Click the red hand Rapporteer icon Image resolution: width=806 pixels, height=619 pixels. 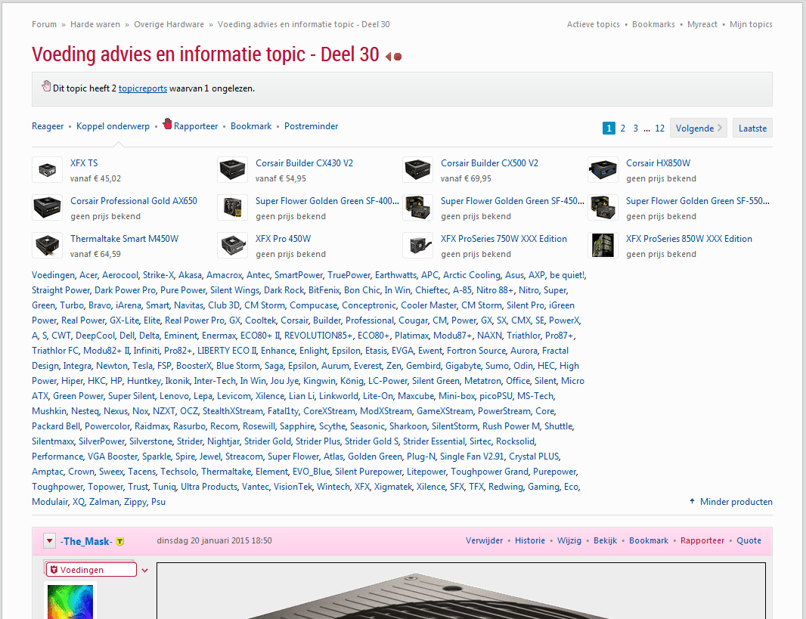tap(167, 124)
